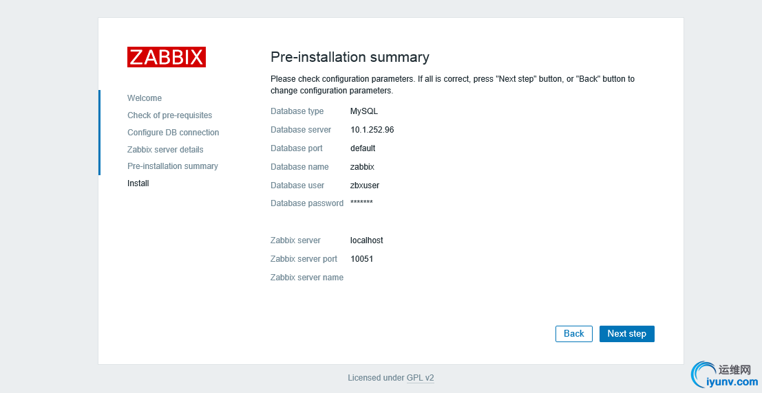This screenshot has height=393, width=762.
Task: Select the zabbix database name value
Action: pyautogui.click(x=362, y=166)
